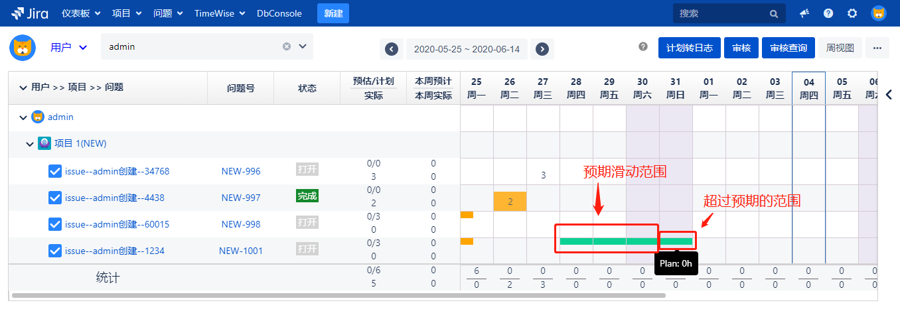Click the user avatar in top-right corner
This screenshot has height=325, width=900.
click(878, 13)
